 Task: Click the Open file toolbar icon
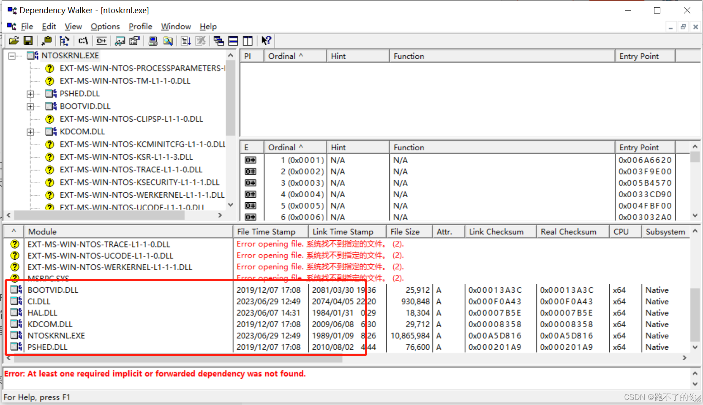pos(14,41)
